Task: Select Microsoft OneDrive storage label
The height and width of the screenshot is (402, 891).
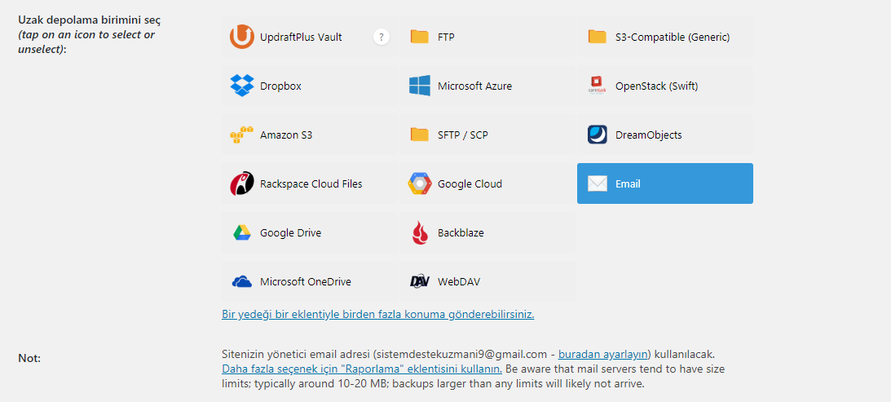Action: (x=306, y=282)
